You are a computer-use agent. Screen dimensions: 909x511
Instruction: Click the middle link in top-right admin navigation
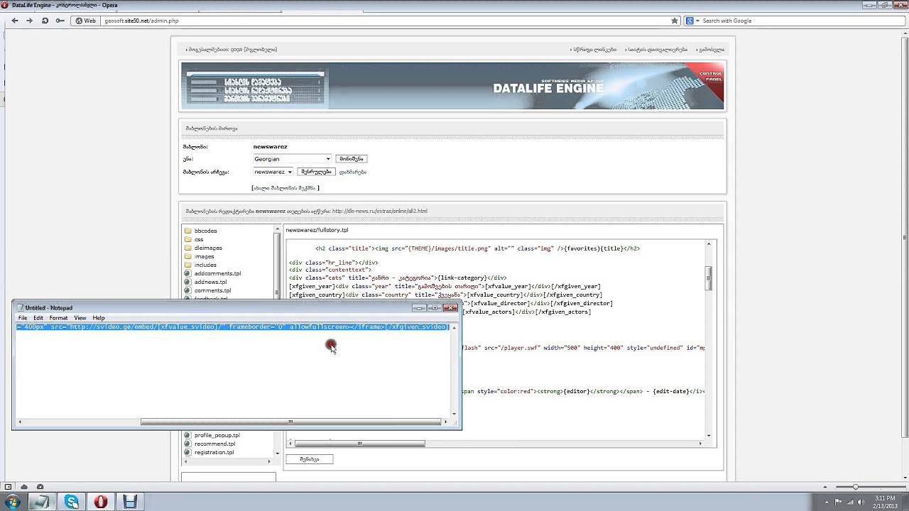[x=657, y=50]
